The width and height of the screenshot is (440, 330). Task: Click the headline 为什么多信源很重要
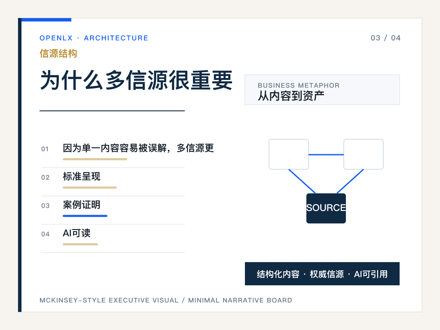pos(136,80)
